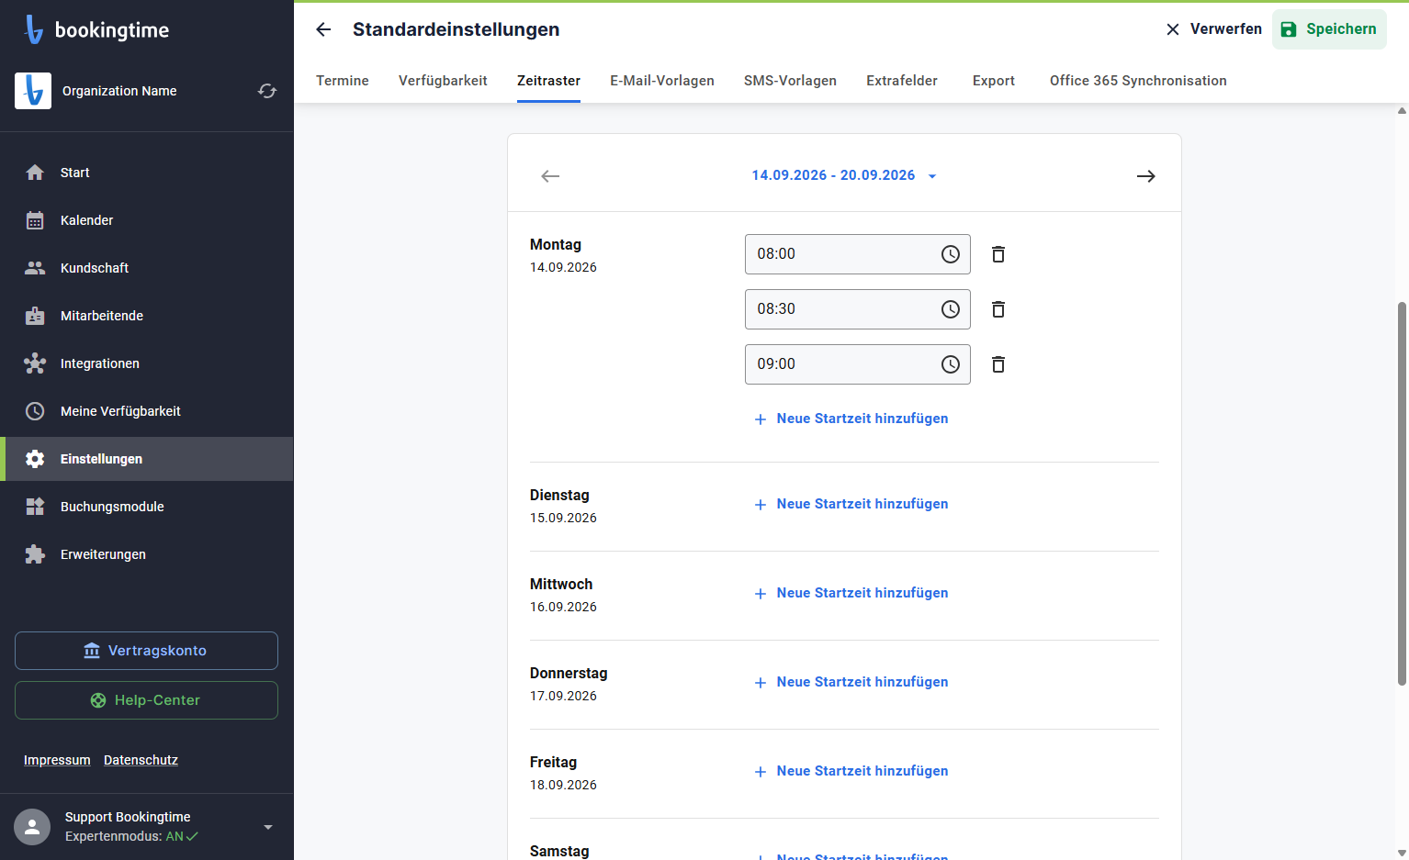
Task: Click the page vertical scrollbar
Action: point(1402,494)
